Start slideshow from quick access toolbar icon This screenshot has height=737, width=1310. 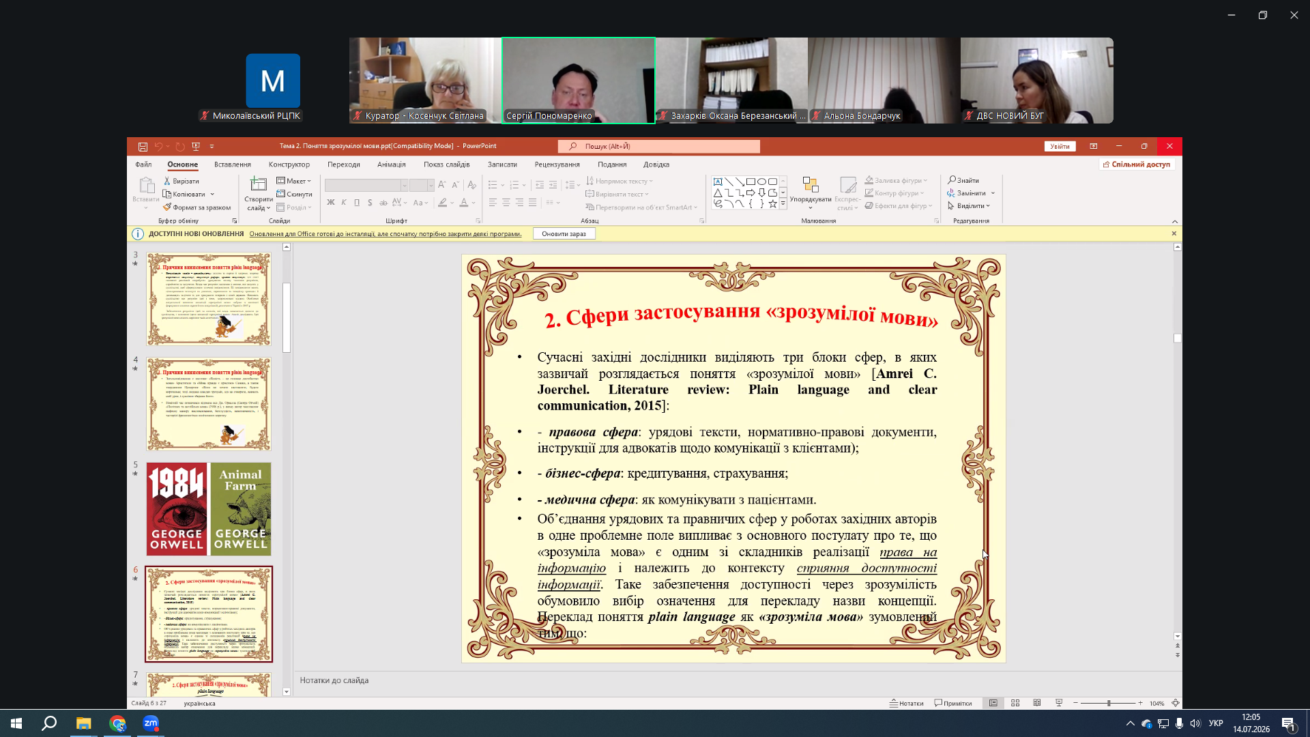click(x=196, y=147)
